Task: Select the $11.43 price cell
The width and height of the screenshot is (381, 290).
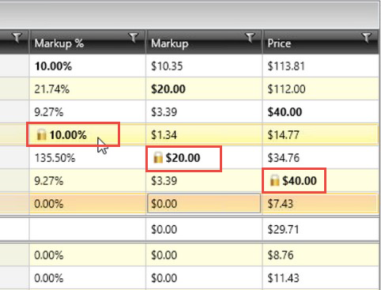Action: coord(321,278)
